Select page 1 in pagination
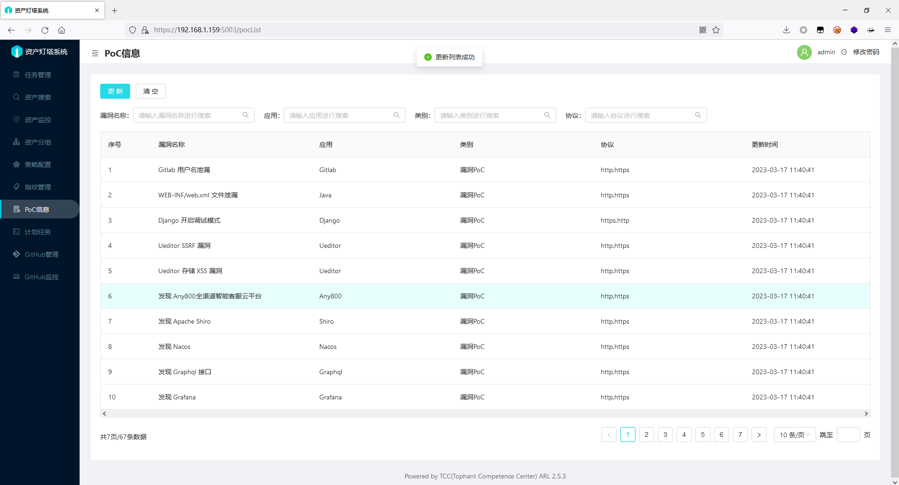 tap(628, 434)
